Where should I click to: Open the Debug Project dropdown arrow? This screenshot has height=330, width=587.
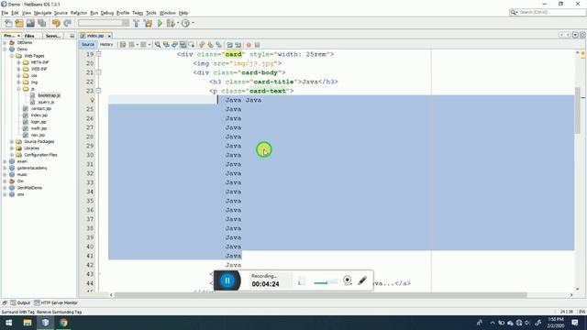178,23
